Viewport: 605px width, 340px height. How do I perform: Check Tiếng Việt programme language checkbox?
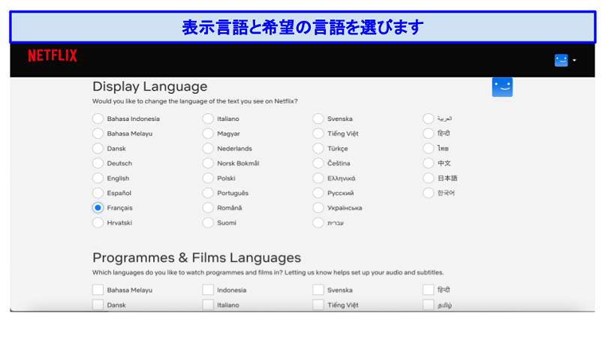coord(318,305)
